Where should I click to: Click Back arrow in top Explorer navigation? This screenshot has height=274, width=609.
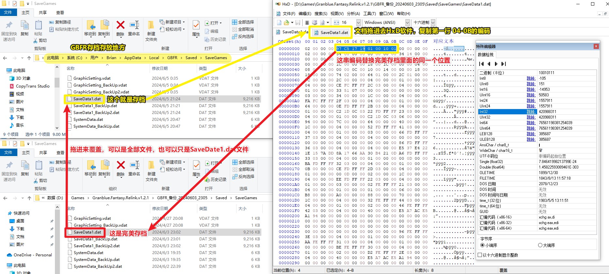point(5,58)
